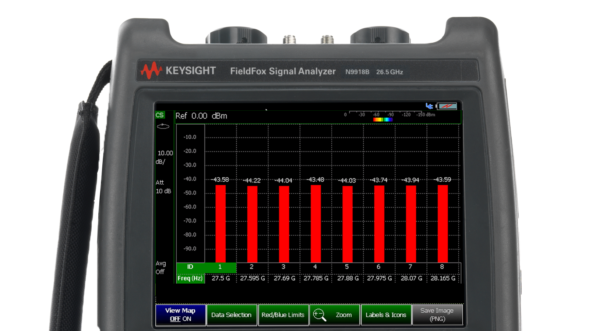Image resolution: width=589 pixels, height=331 pixels.
Task: Select the 27.88 G frequency cell
Action: 348,278
